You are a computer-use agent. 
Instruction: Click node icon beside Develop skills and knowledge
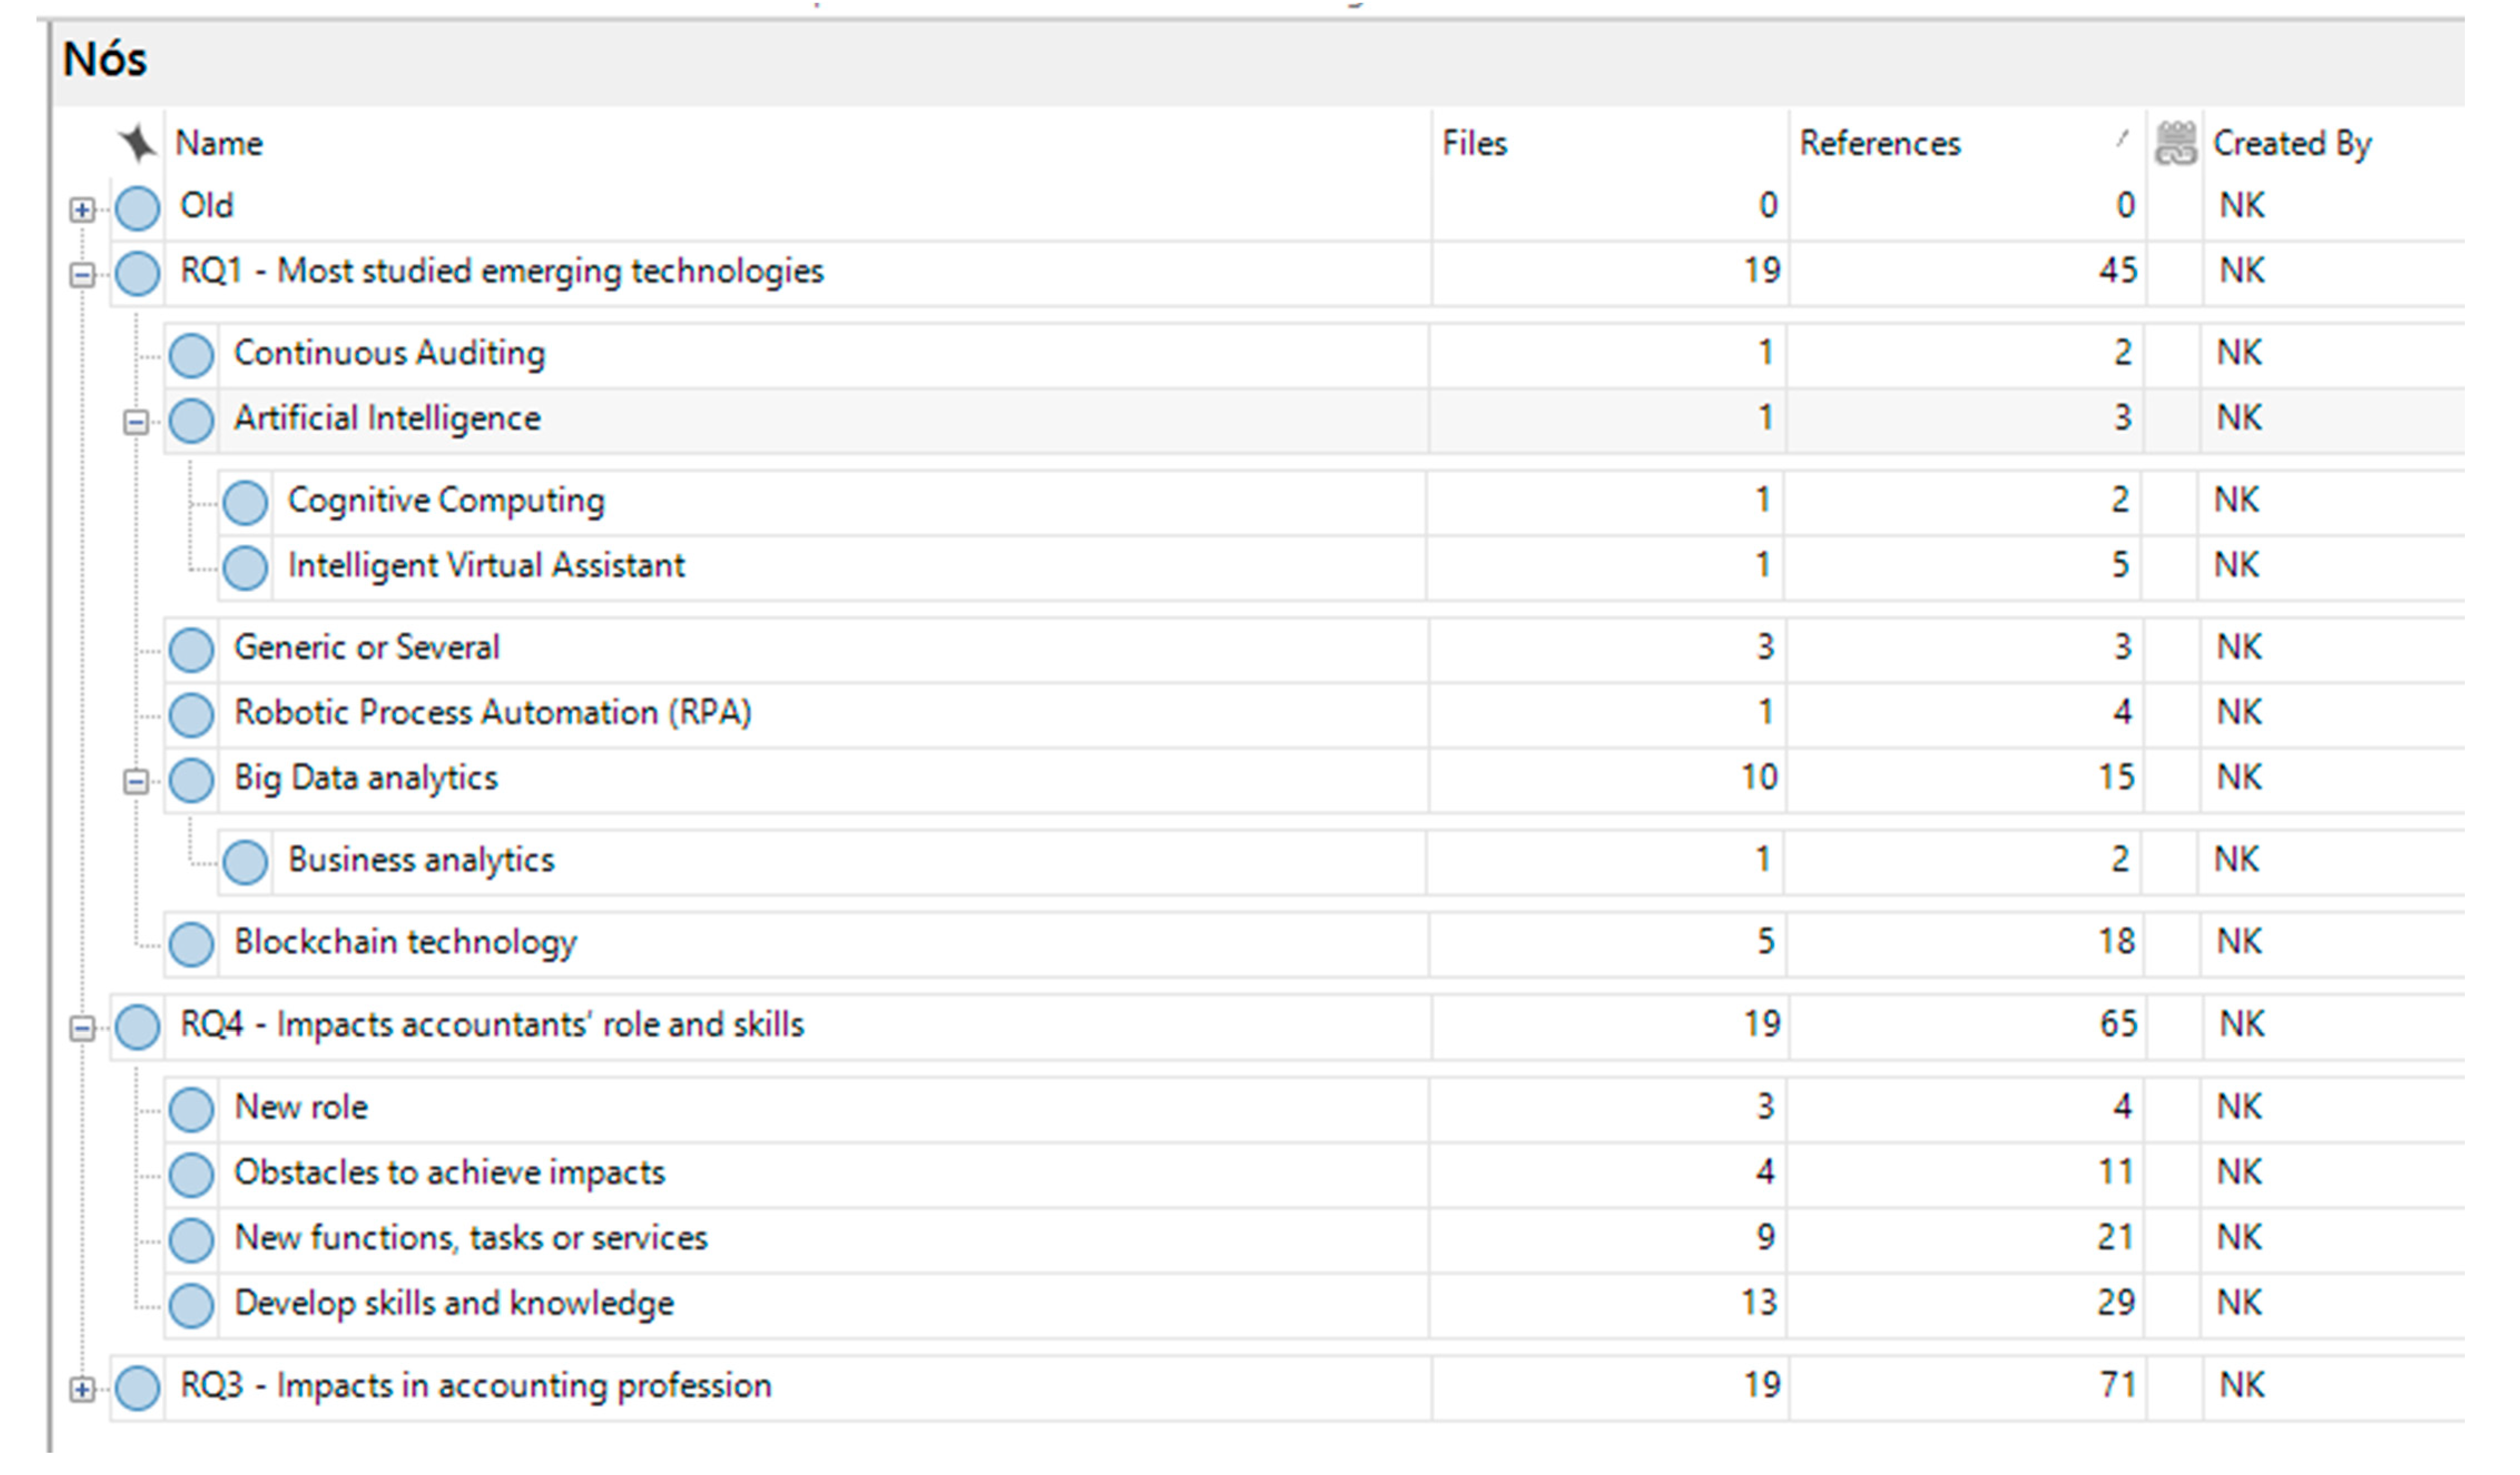[x=191, y=1305]
